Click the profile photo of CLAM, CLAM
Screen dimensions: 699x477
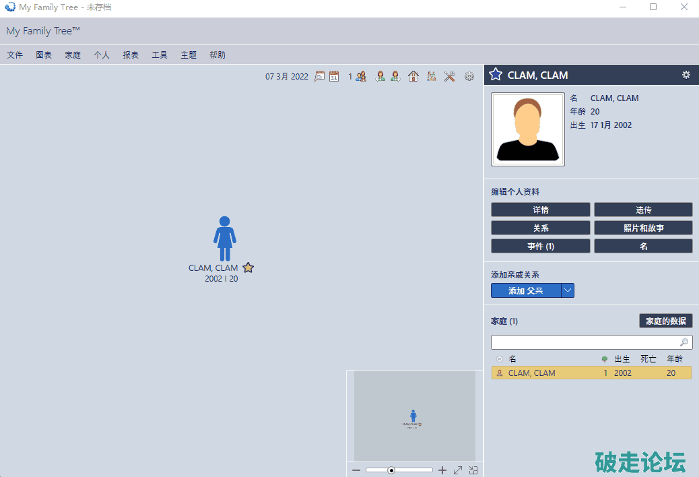(x=528, y=129)
